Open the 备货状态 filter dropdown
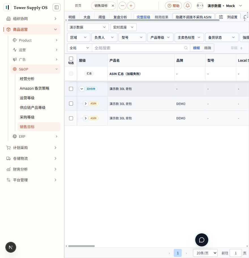The width and height of the screenshot is (249, 258). [222, 37]
